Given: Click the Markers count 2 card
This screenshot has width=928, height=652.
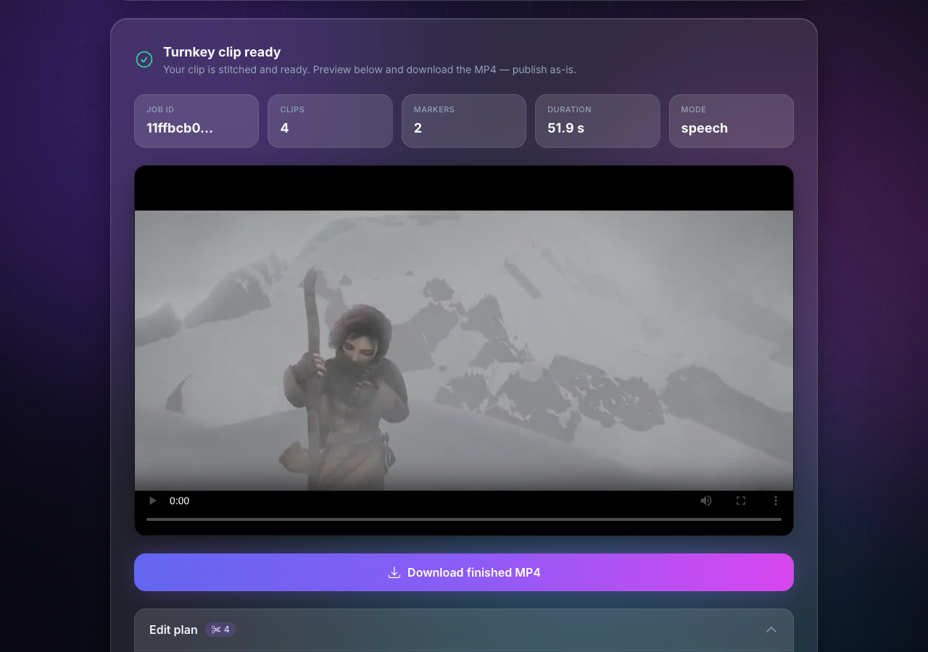Looking at the screenshot, I should (x=464, y=121).
